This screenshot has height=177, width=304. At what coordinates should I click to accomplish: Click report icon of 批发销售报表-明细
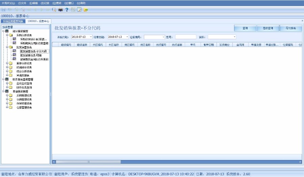14,55
